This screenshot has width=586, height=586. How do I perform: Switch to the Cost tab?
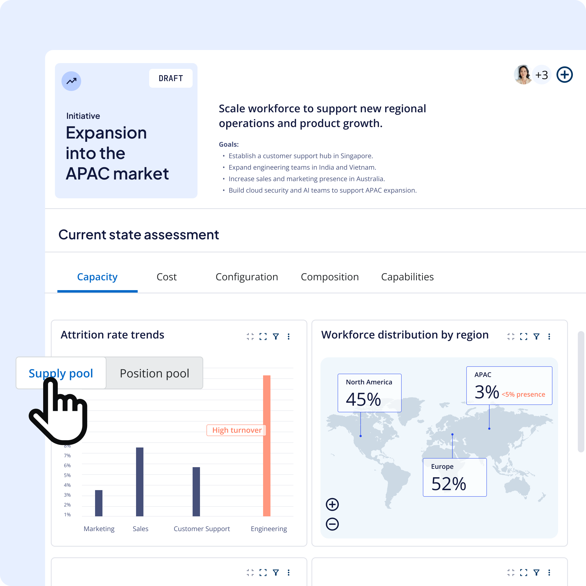[x=166, y=277]
